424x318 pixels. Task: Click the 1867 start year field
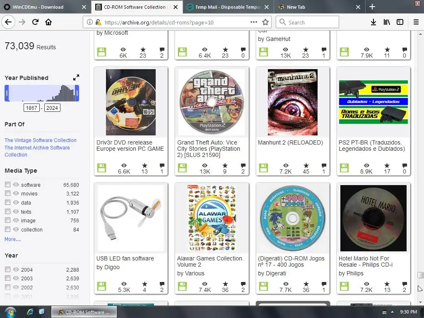(x=31, y=108)
